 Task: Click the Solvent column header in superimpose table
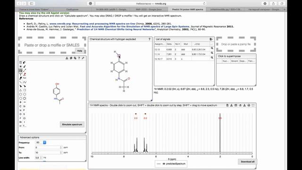pyautogui.click(x=235, y=61)
